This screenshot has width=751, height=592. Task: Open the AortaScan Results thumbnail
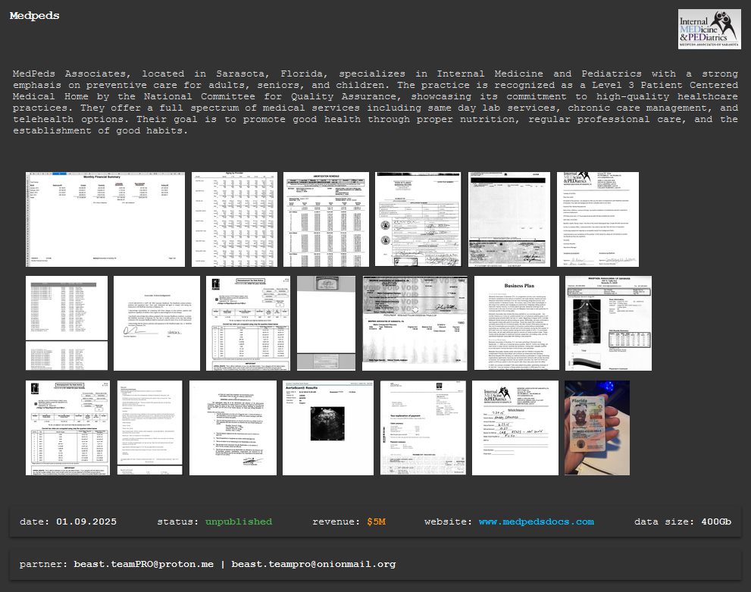tap(327, 428)
